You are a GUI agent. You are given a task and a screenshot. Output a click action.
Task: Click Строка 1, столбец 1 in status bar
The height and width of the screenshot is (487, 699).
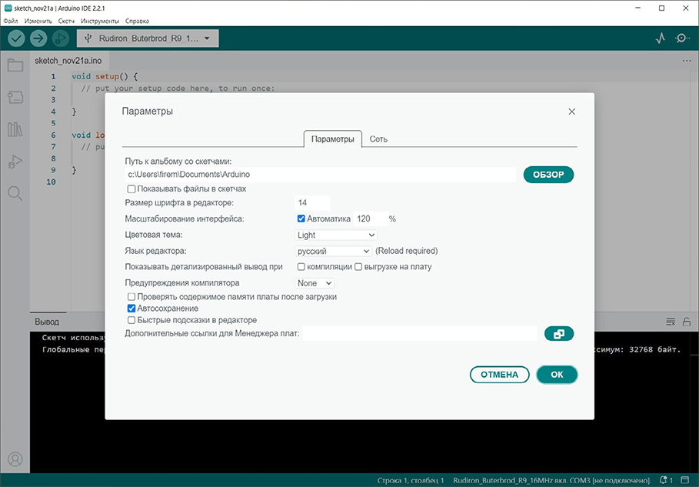click(411, 481)
